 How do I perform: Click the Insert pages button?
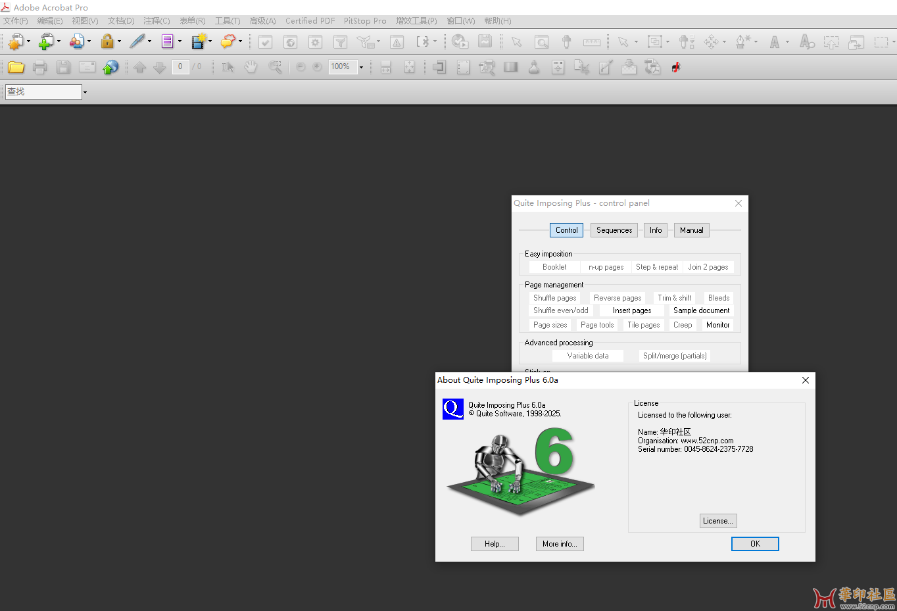[x=632, y=310]
